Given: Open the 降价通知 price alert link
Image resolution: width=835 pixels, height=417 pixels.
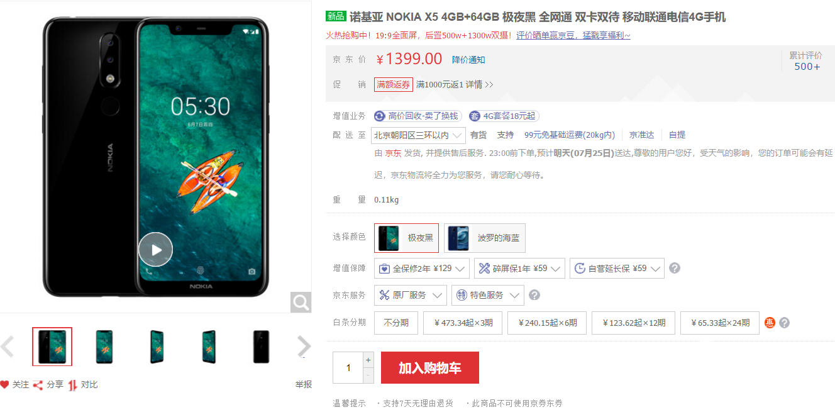Looking at the screenshot, I should coord(468,60).
